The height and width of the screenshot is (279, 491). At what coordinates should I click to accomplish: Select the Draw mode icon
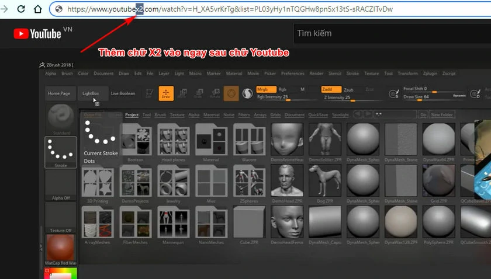166,93
